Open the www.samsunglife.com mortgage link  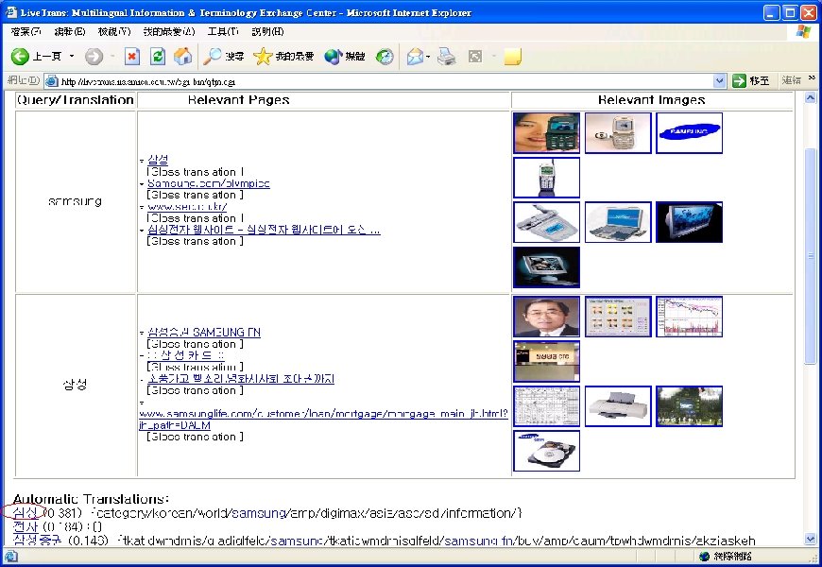(x=323, y=419)
